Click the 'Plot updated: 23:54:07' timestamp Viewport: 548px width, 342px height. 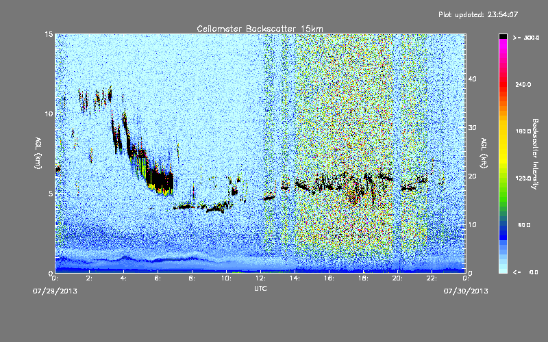[x=478, y=14]
